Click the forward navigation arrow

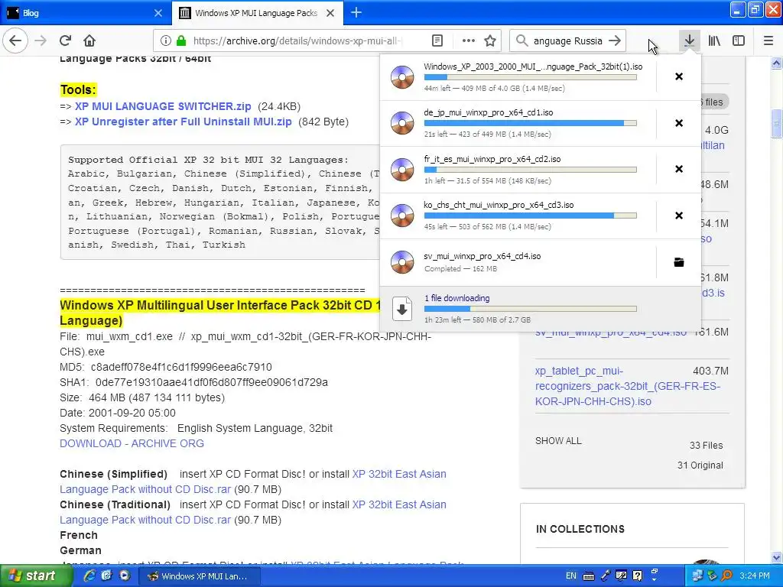[x=41, y=41]
